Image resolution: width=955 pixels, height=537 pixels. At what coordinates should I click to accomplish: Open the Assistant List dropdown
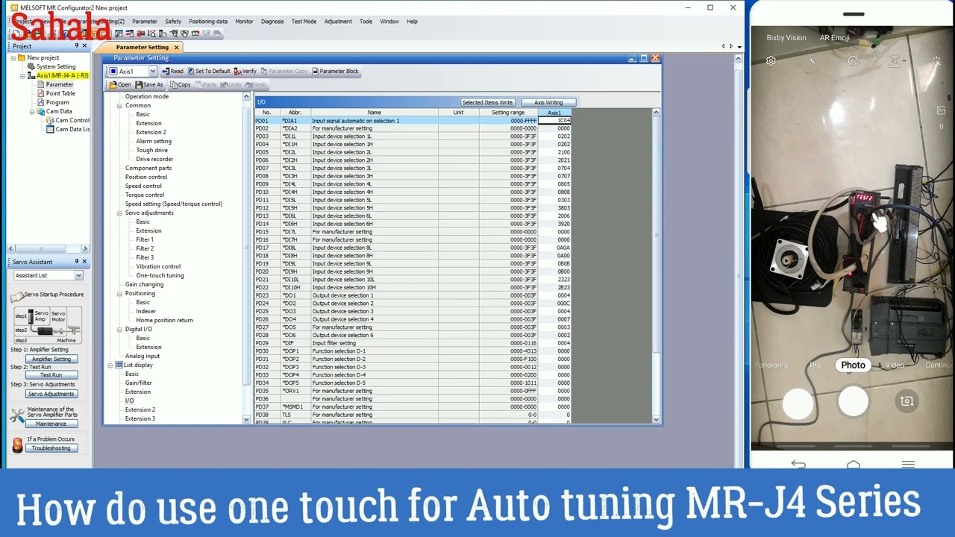pos(78,275)
